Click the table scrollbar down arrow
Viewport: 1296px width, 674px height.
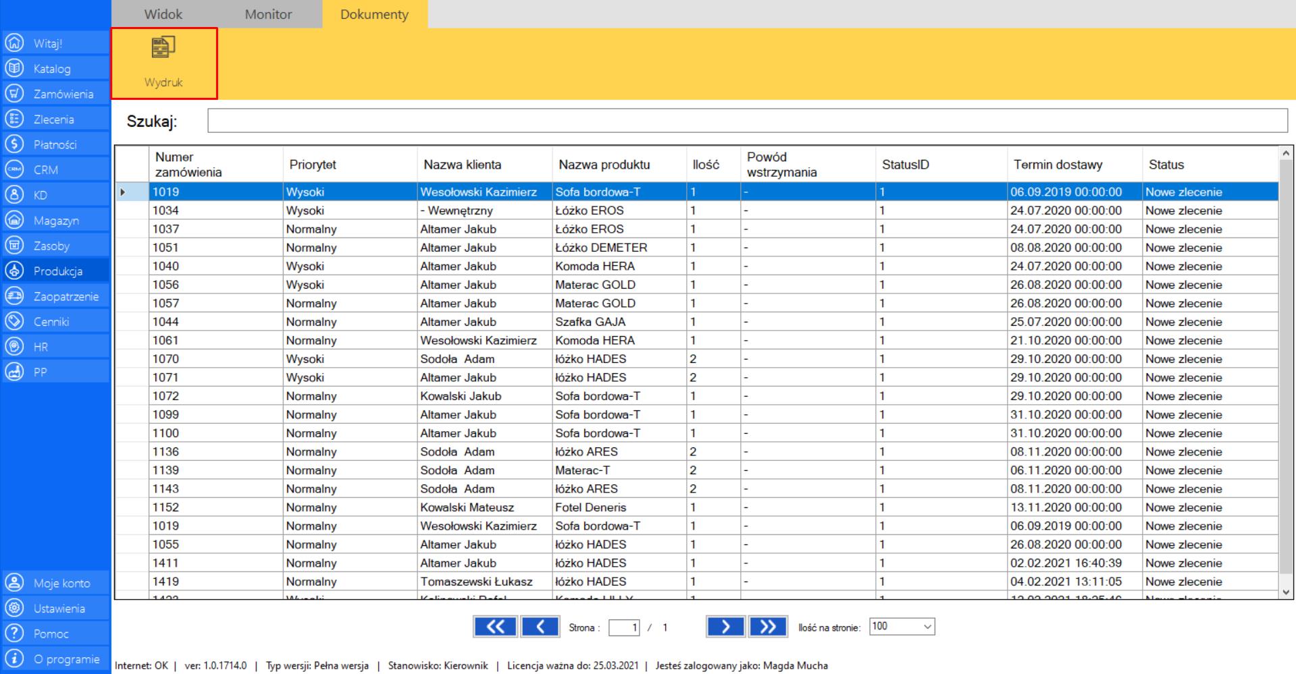point(1287,592)
